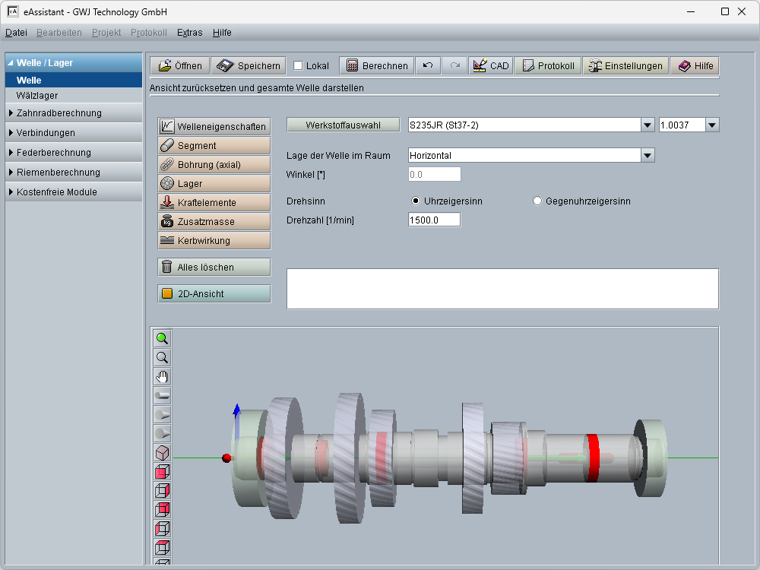Click the undo arrow in the toolbar

coord(428,66)
